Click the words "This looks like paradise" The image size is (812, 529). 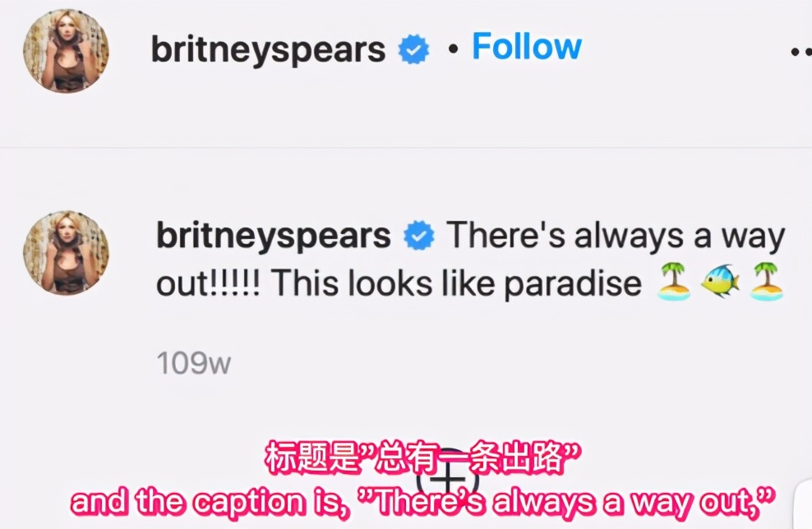tap(456, 283)
